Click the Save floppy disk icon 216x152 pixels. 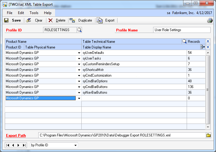pos(6,20)
